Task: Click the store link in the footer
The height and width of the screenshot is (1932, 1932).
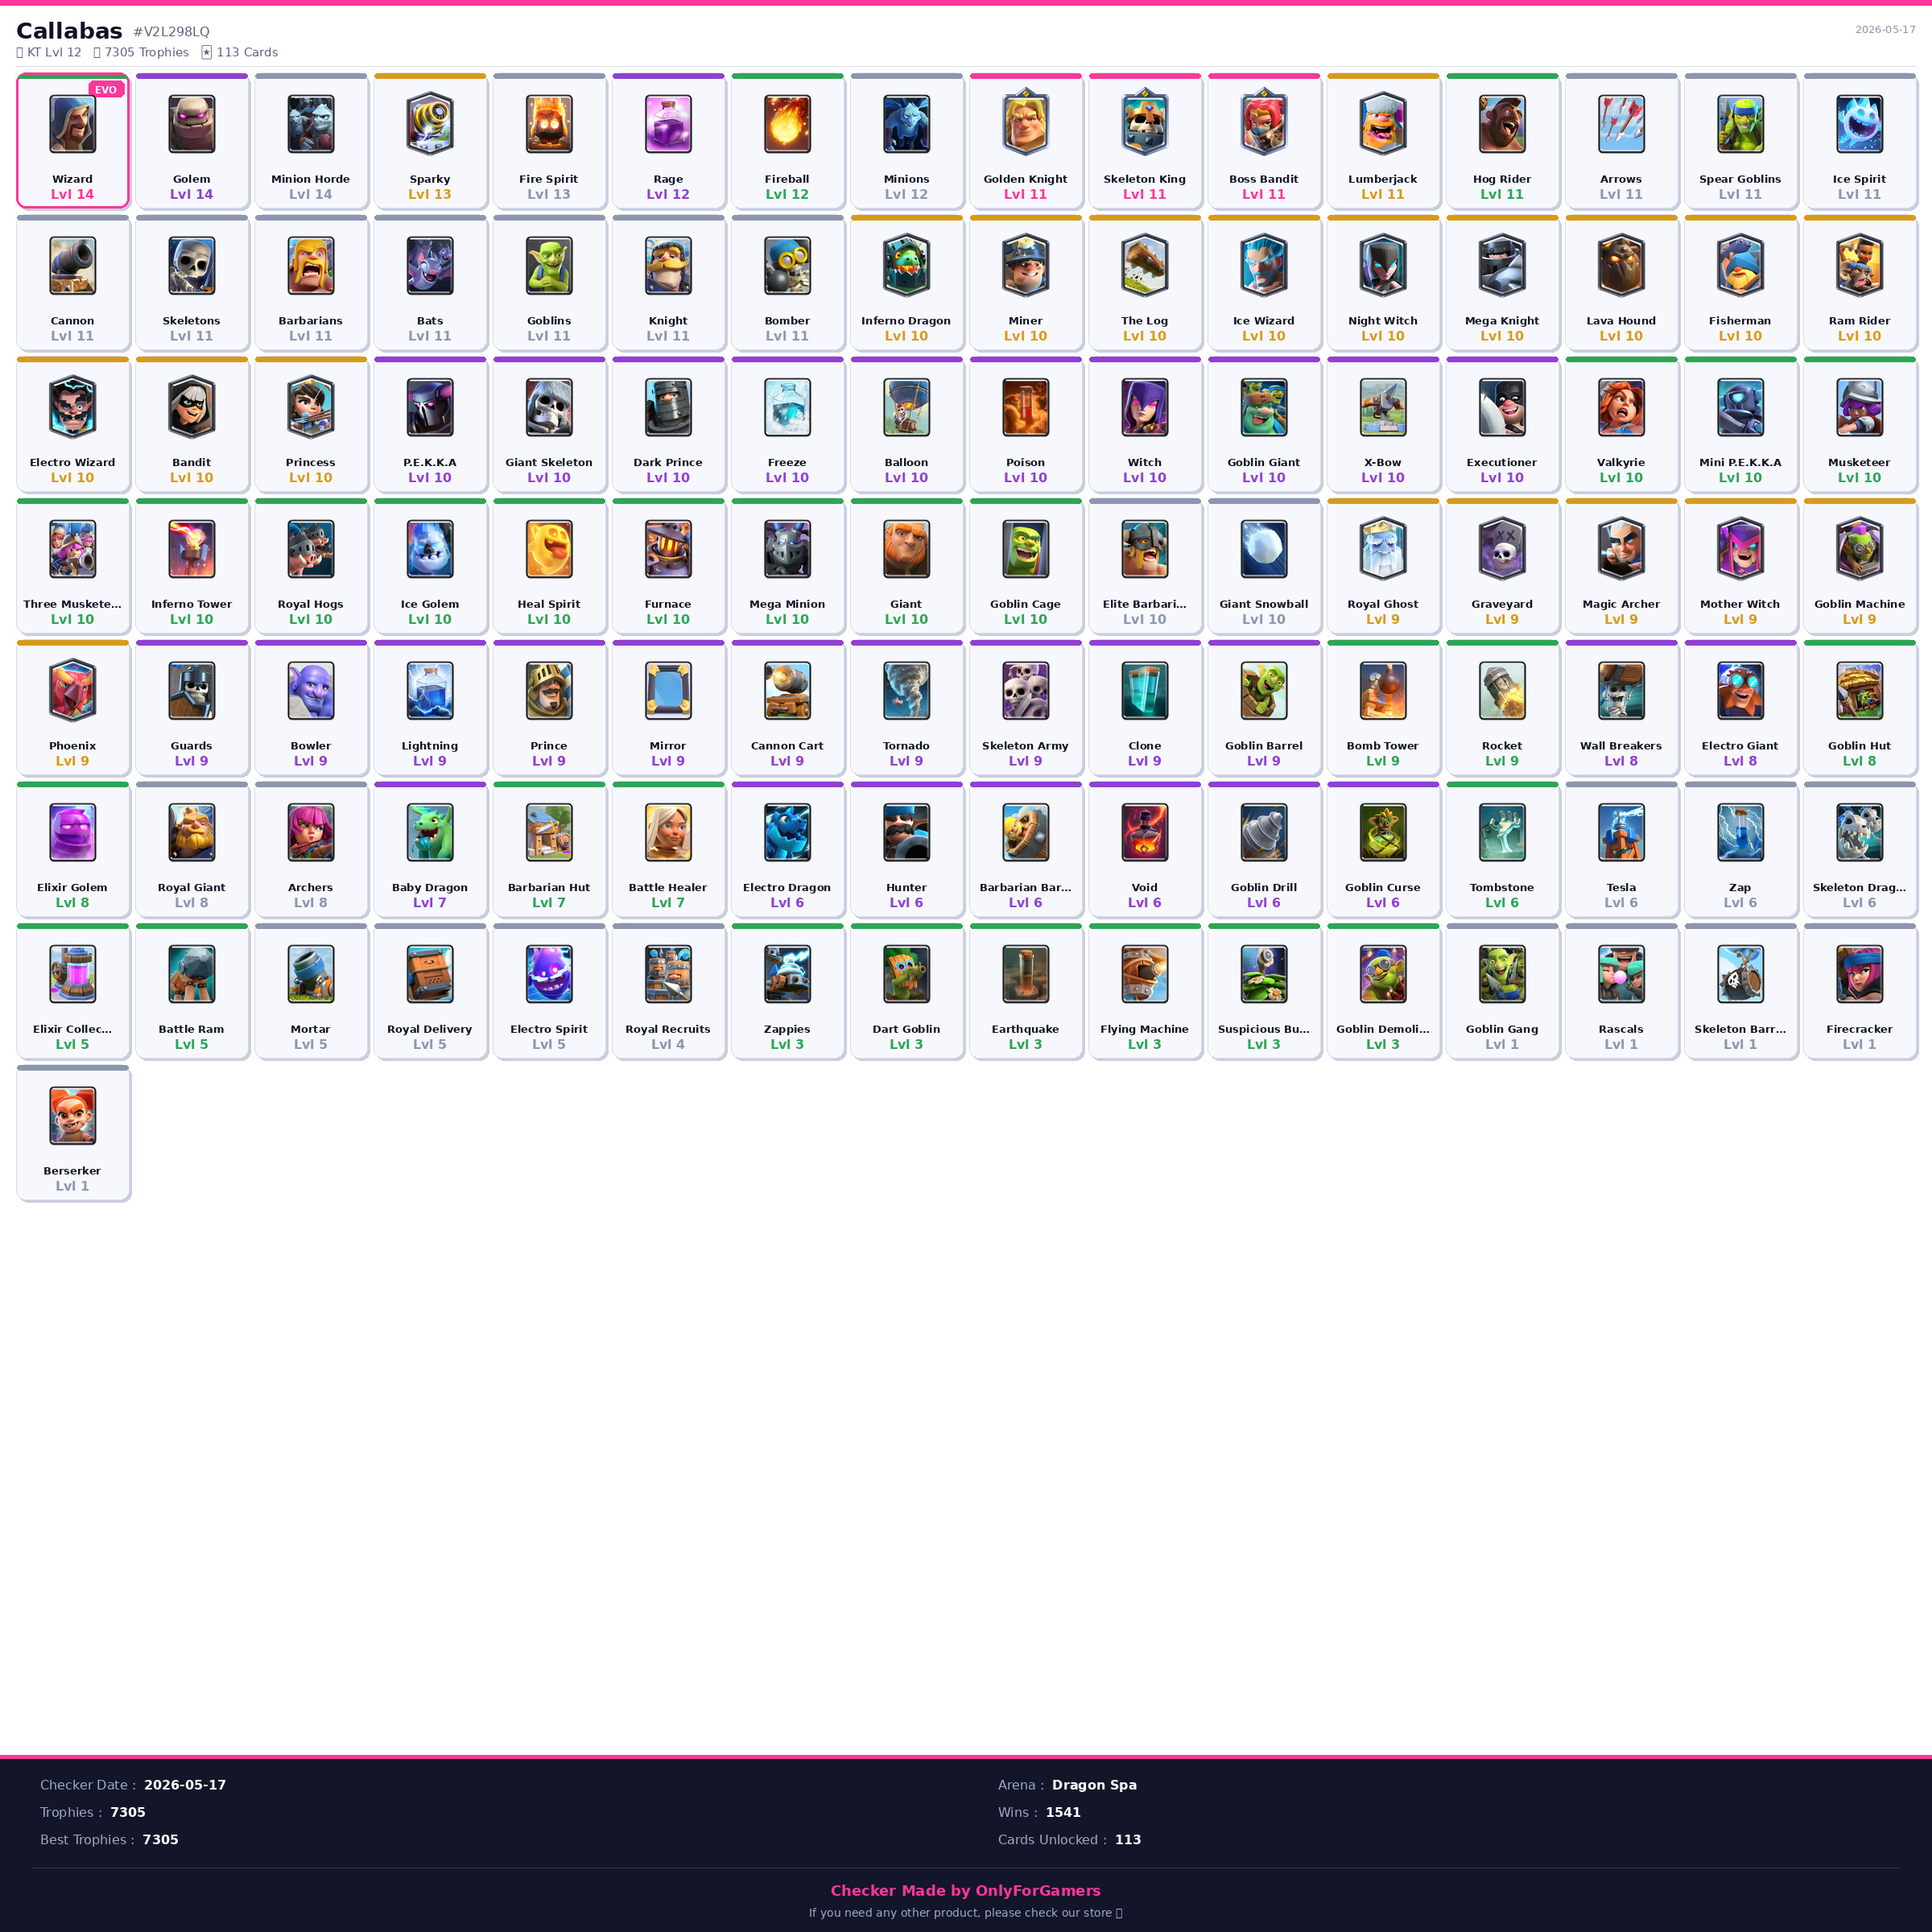Action: (965, 1913)
